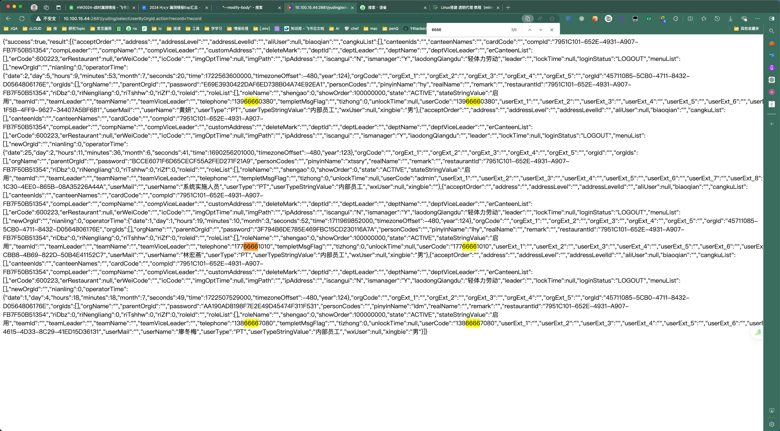780x431 pixels.
Task: Click the 不安全 site security warning
Action: pos(46,19)
